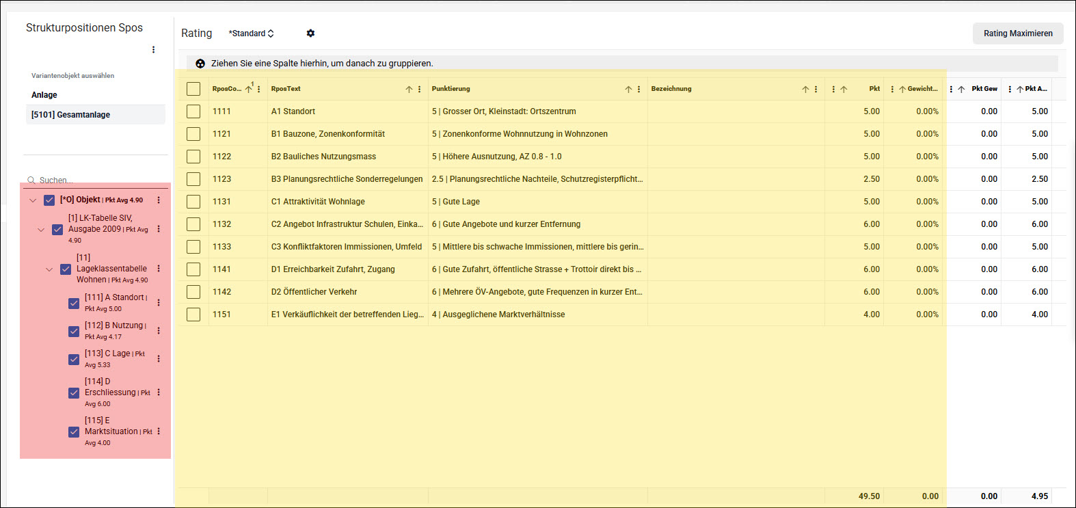The width and height of the screenshot is (1076, 508).
Task: Open the three-dot menu for [111] A Standort
Action: pyautogui.click(x=159, y=302)
